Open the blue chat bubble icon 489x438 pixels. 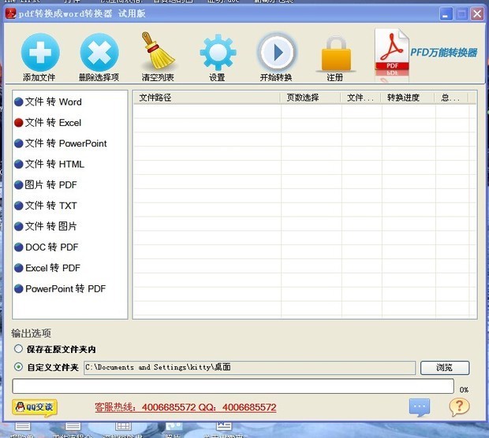coord(420,407)
